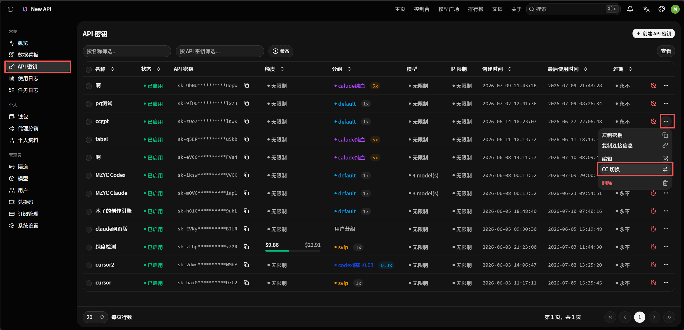
Task: Open more actions for pq测试 row
Action: point(666,103)
